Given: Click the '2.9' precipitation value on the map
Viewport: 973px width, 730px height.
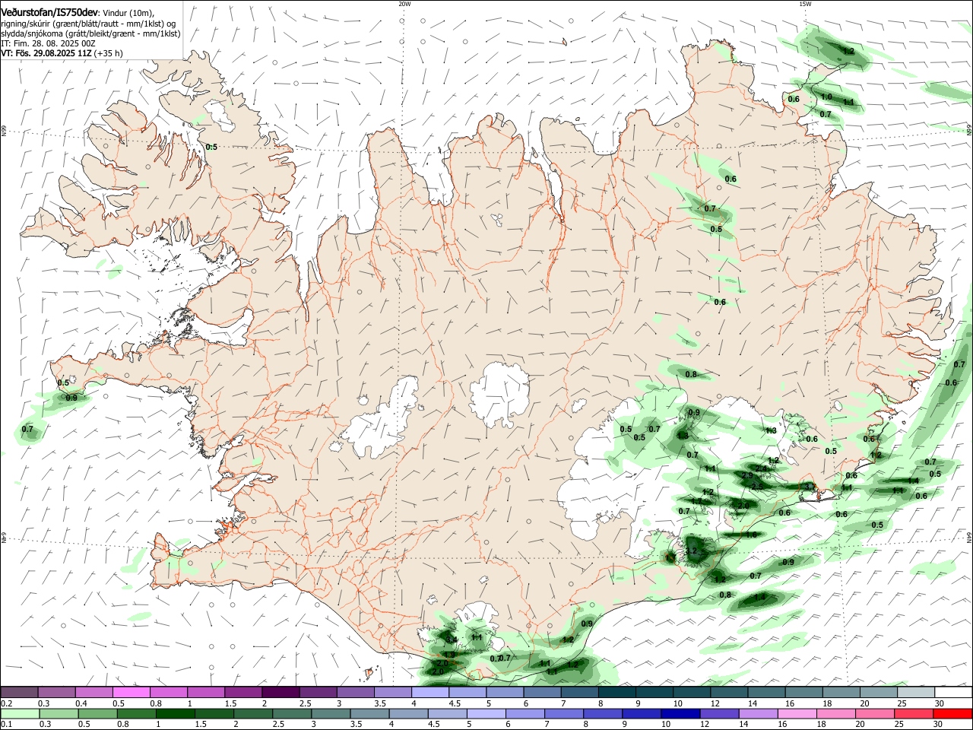Looking at the screenshot, I should [x=746, y=475].
